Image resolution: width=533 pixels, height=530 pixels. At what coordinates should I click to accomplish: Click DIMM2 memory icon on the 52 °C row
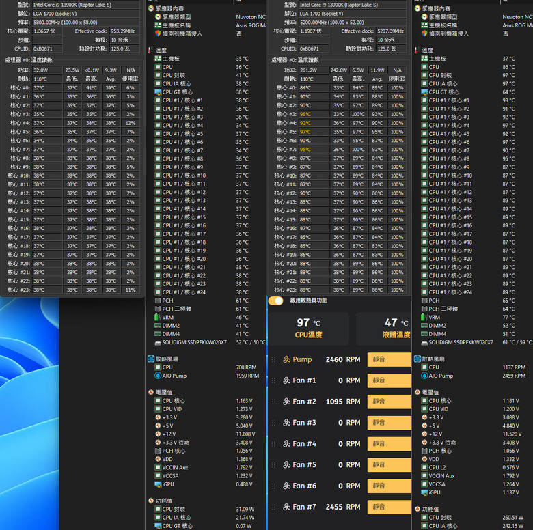point(424,326)
